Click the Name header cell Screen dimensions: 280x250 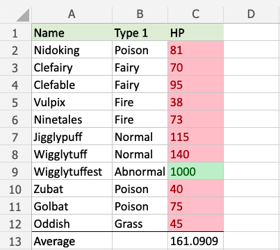[72, 32]
